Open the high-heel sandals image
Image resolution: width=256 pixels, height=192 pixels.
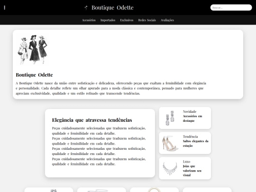[170, 143]
